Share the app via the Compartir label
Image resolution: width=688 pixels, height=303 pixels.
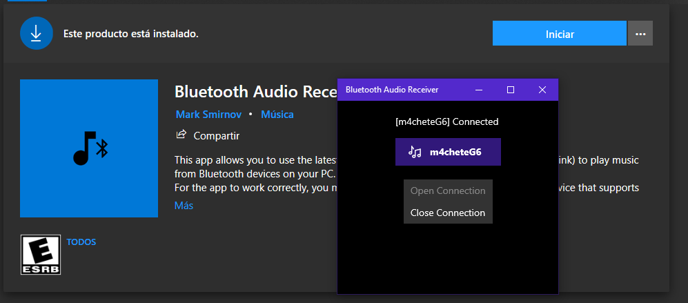coord(216,136)
